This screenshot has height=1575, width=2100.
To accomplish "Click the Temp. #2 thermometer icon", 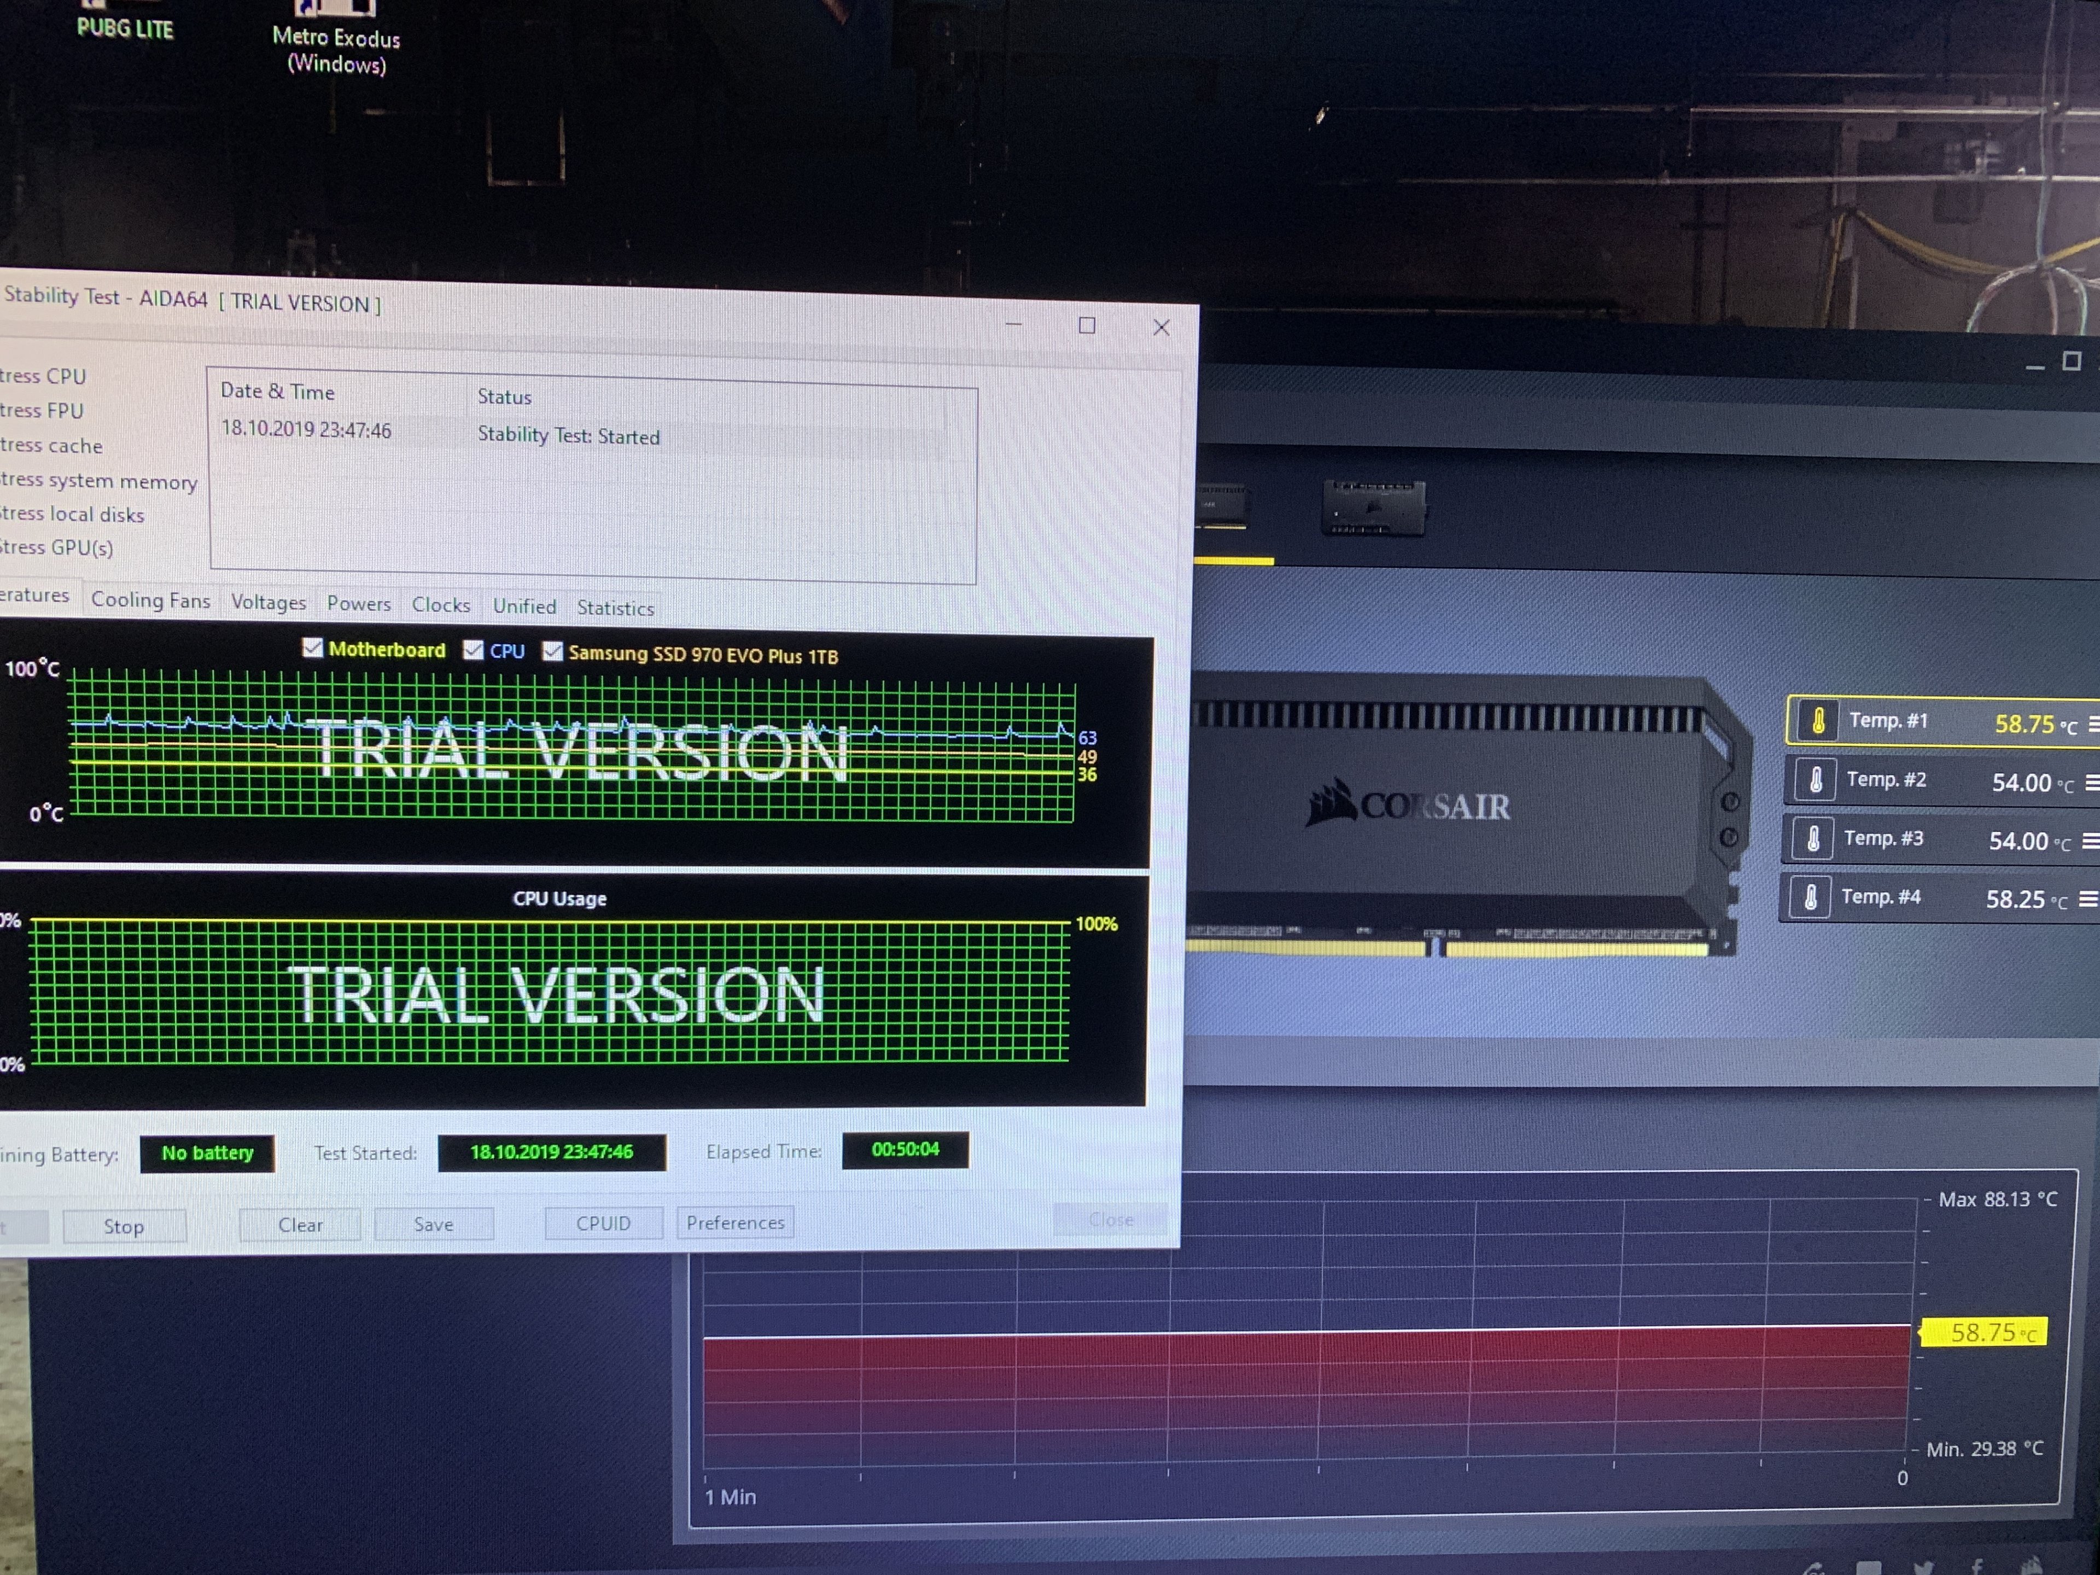I will [1815, 780].
